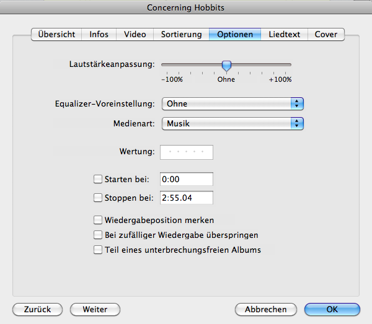
Task: Click the Lautstärkeanpassung slider thumb
Action: (226, 66)
